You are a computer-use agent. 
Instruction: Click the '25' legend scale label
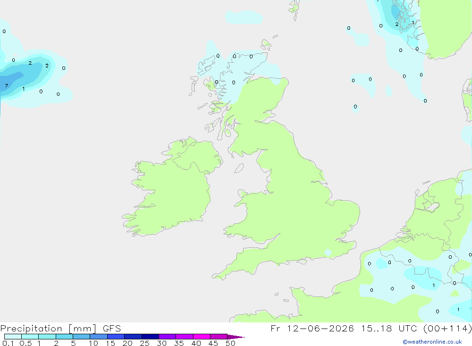[144, 343]
